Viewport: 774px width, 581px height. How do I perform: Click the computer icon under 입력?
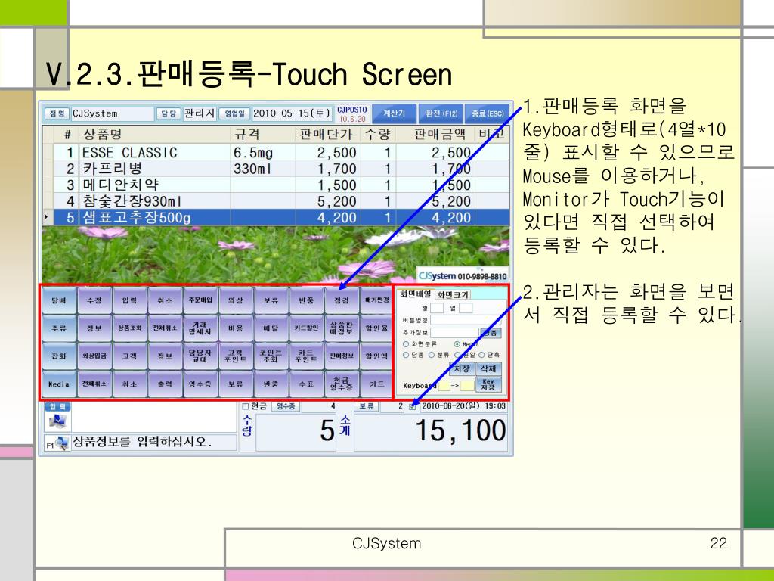[57, 421]
